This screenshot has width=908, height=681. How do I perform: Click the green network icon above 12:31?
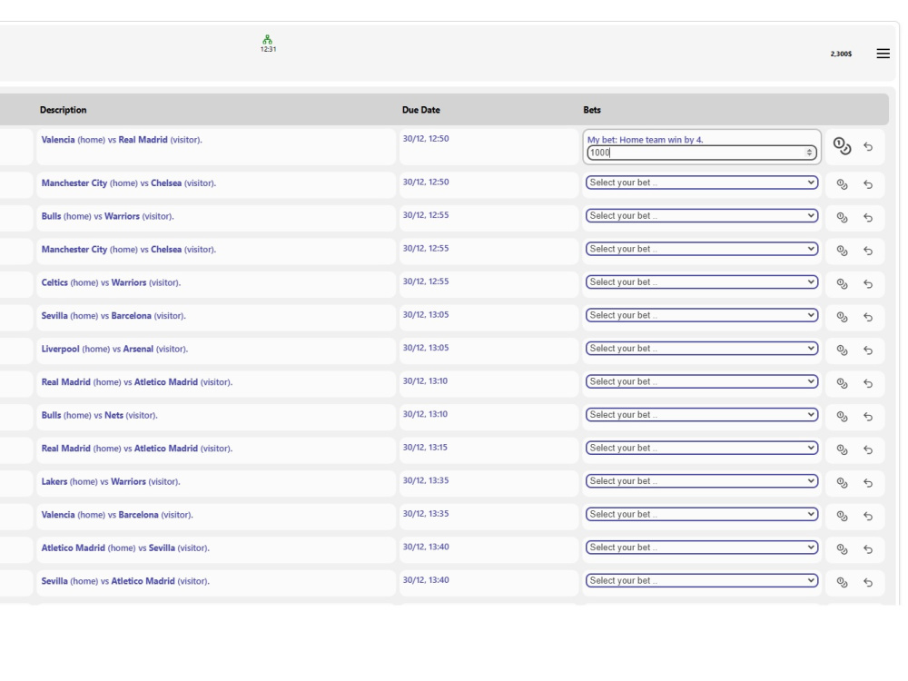(x=267, y=39)
